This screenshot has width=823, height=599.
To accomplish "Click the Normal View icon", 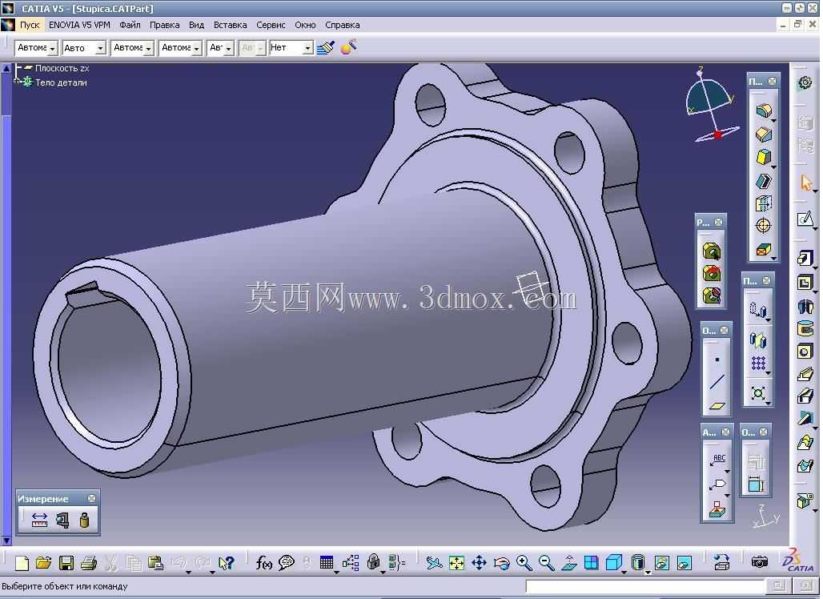I will click(569, 563).
